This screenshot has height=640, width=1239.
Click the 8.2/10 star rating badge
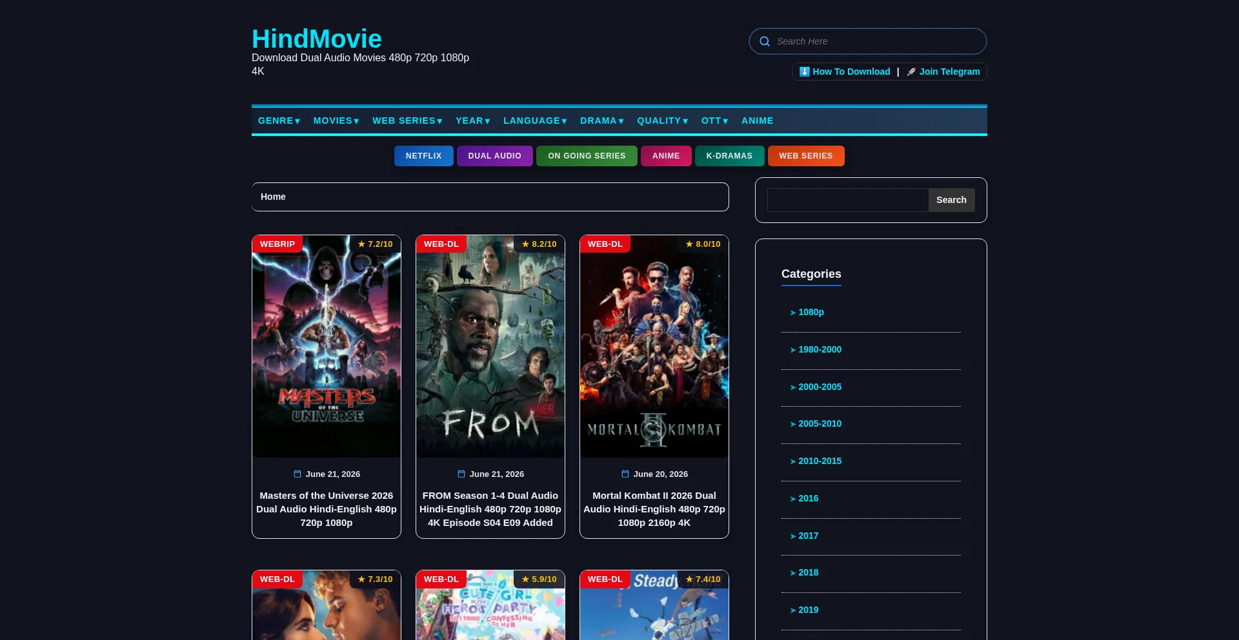539,244
